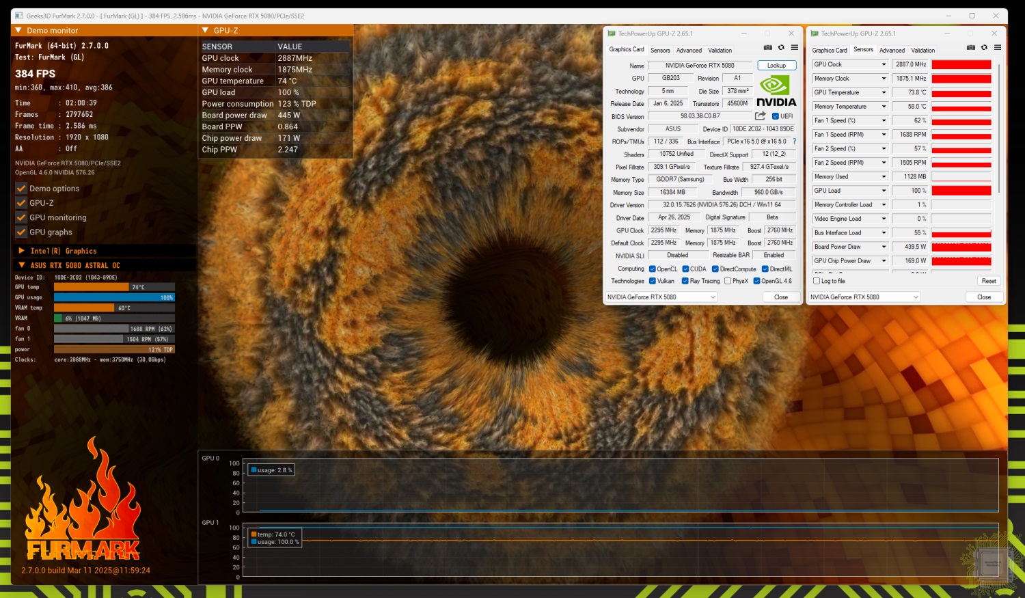Open GPU Clock sensor dropdown arrow
The width and height of the screenshot is (1025, 598).
[884, 65]
